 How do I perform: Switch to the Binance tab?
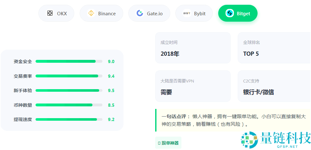(x=101, y=13)
